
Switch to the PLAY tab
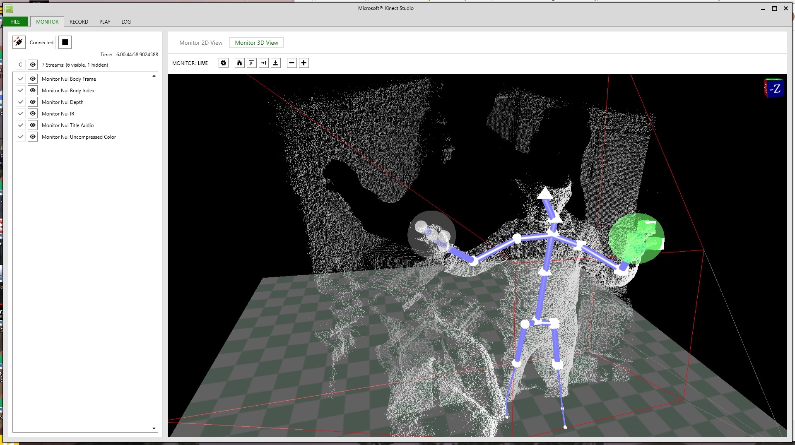105,22
